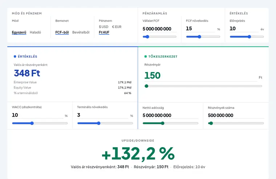This screenshot has width=276, height=179.
Task: Click the Terminális növekedés input field
Action: pyautogui.click(x=103, y=115)
